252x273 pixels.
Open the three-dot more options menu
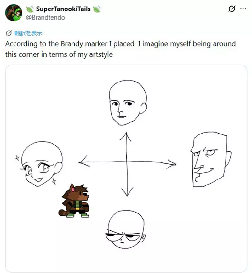coord(243,9)
